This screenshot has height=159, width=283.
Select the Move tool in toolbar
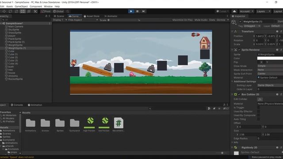click(x=4, y=11)
